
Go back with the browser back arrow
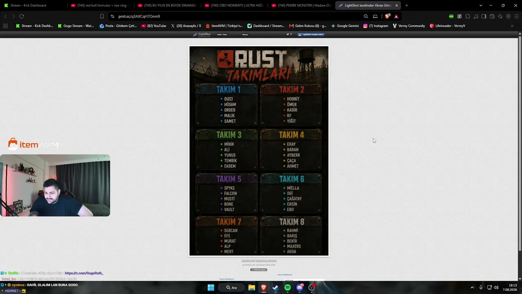[x=5, y=16]
